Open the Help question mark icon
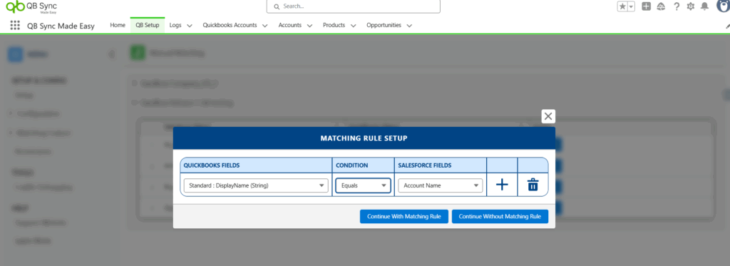730x266 pixels. click(x=677, y=6)
